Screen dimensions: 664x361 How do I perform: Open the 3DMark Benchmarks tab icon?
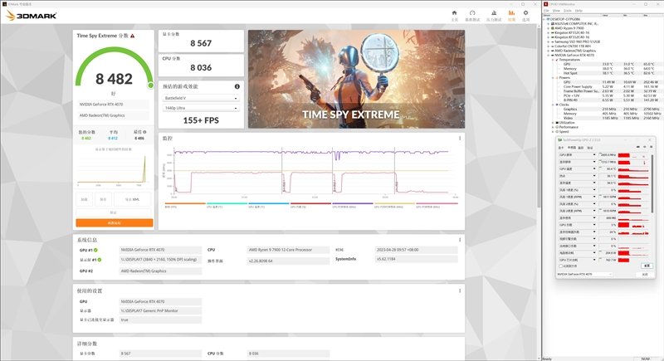tap(472, 12)
